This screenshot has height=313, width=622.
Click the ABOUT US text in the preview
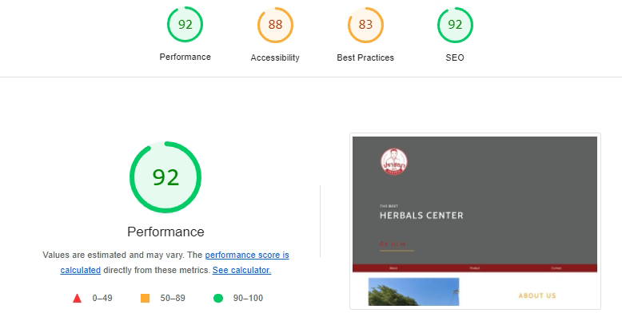click(x=537, y=295)
